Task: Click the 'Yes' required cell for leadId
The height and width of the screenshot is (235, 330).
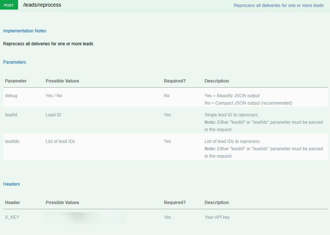Action: tap(167, 115)
